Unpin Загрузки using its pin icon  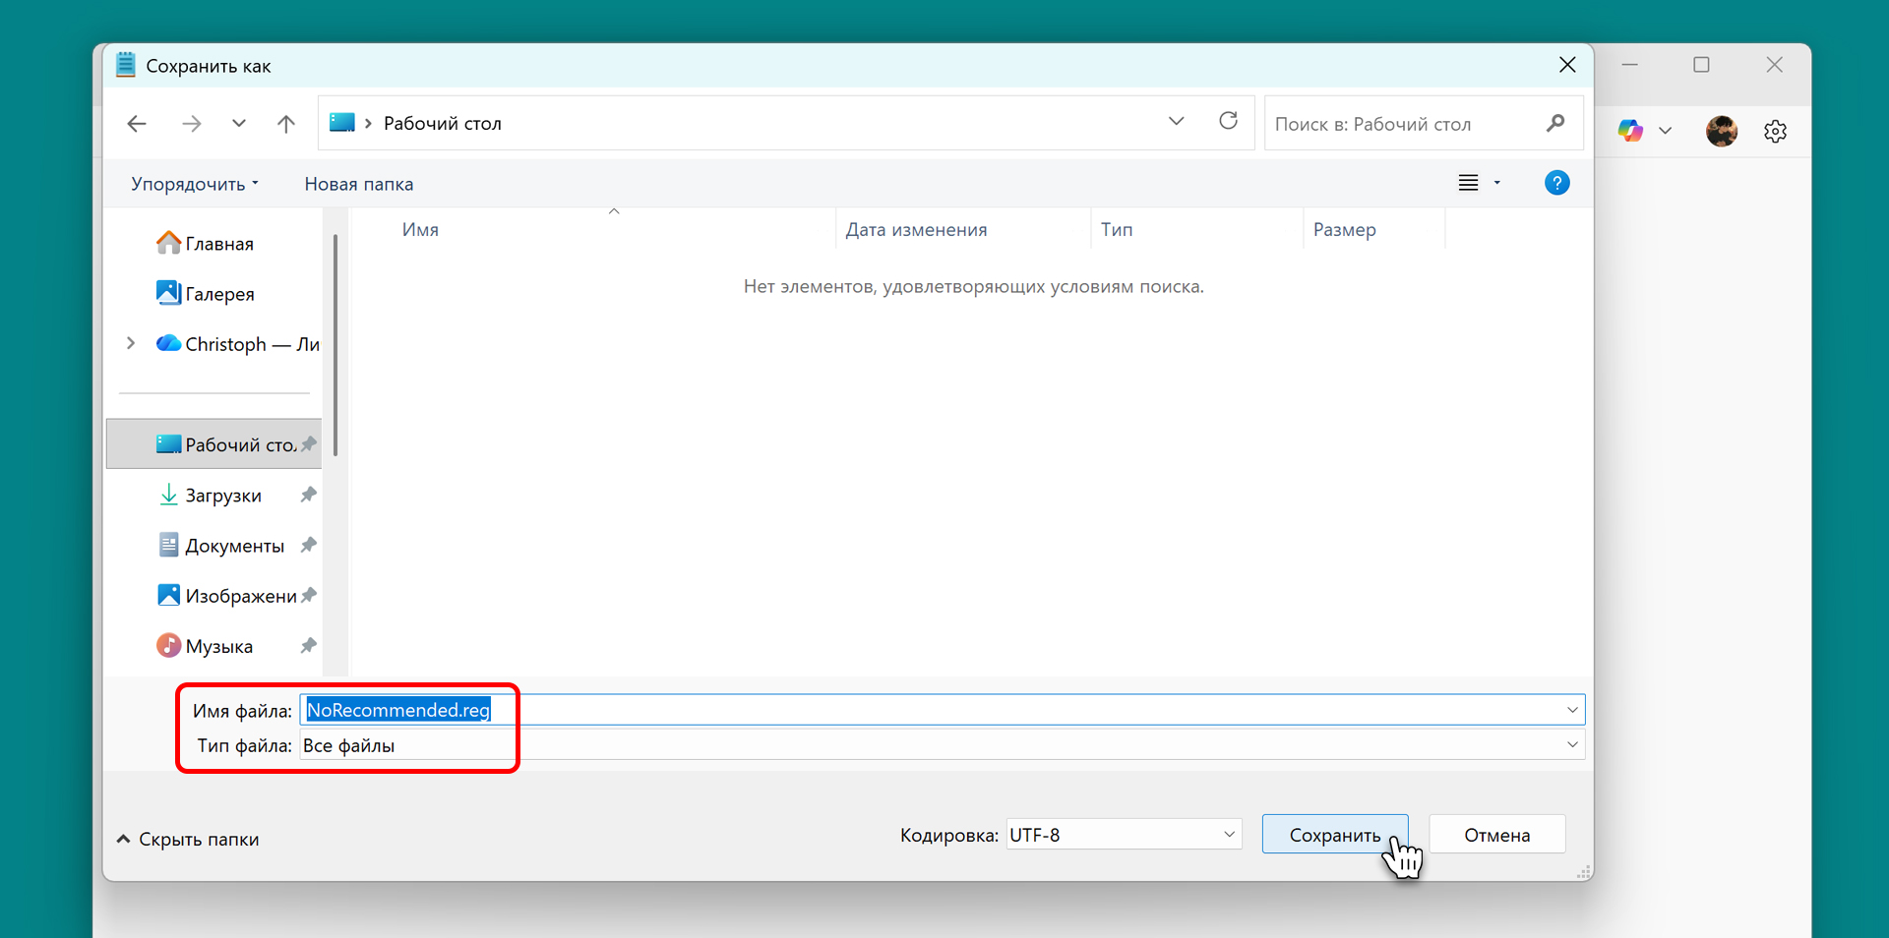309,495
